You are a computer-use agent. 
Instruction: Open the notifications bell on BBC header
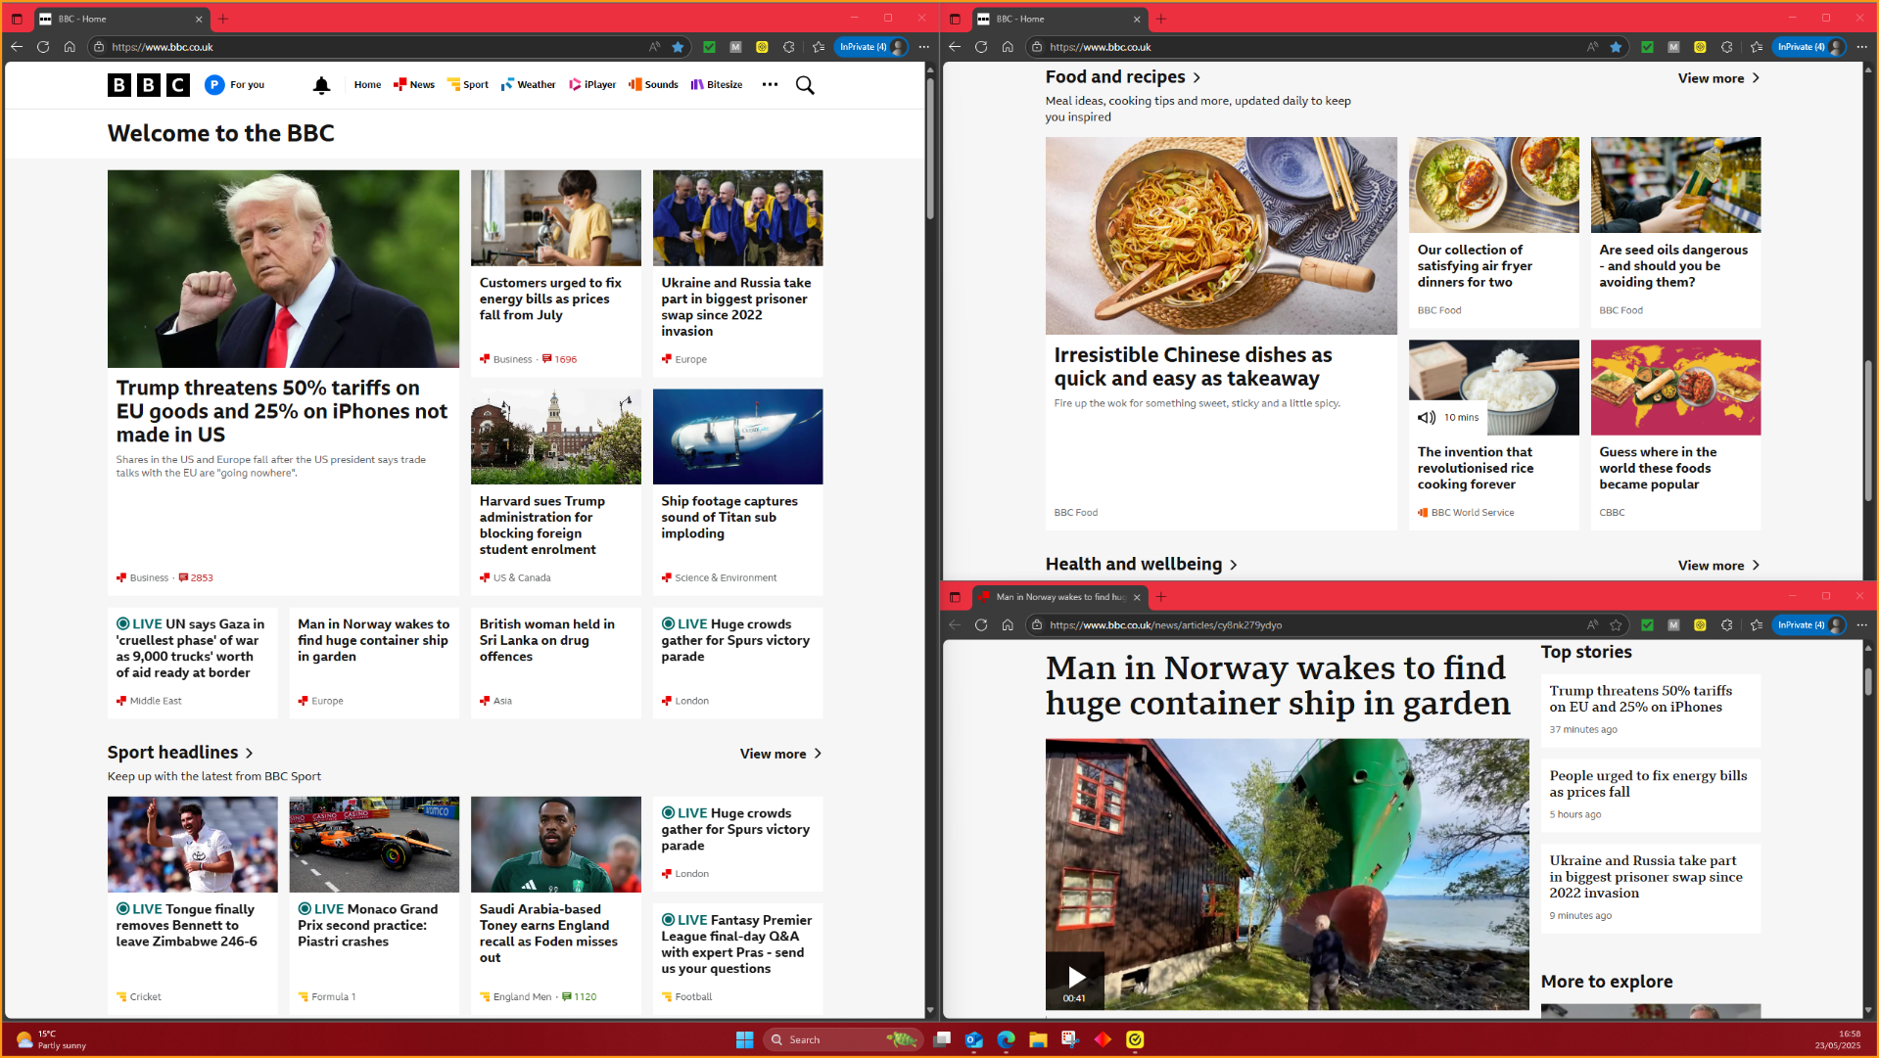[x=321, y=85]
